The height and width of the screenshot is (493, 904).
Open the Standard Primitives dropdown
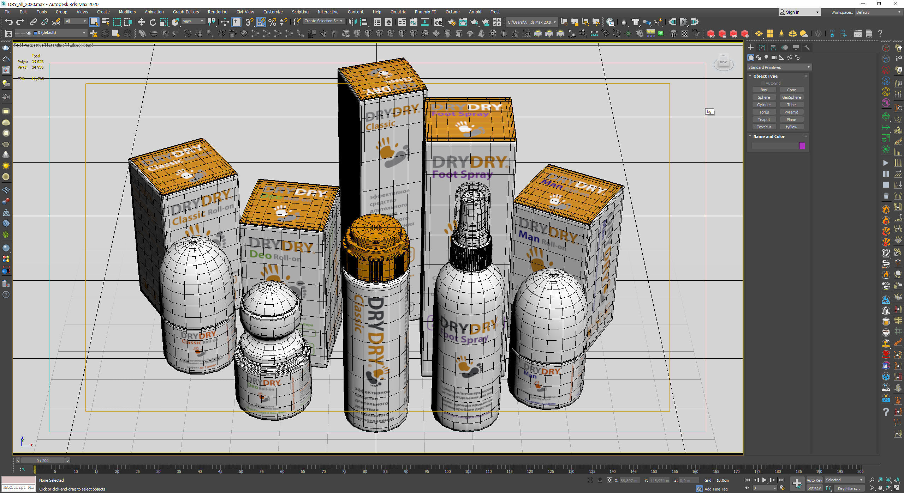click(x=779, y=67)
